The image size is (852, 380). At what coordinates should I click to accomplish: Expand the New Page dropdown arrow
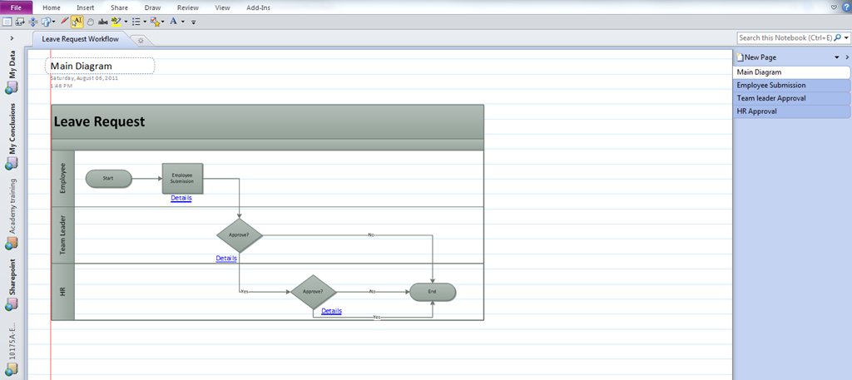pos(836,57)
